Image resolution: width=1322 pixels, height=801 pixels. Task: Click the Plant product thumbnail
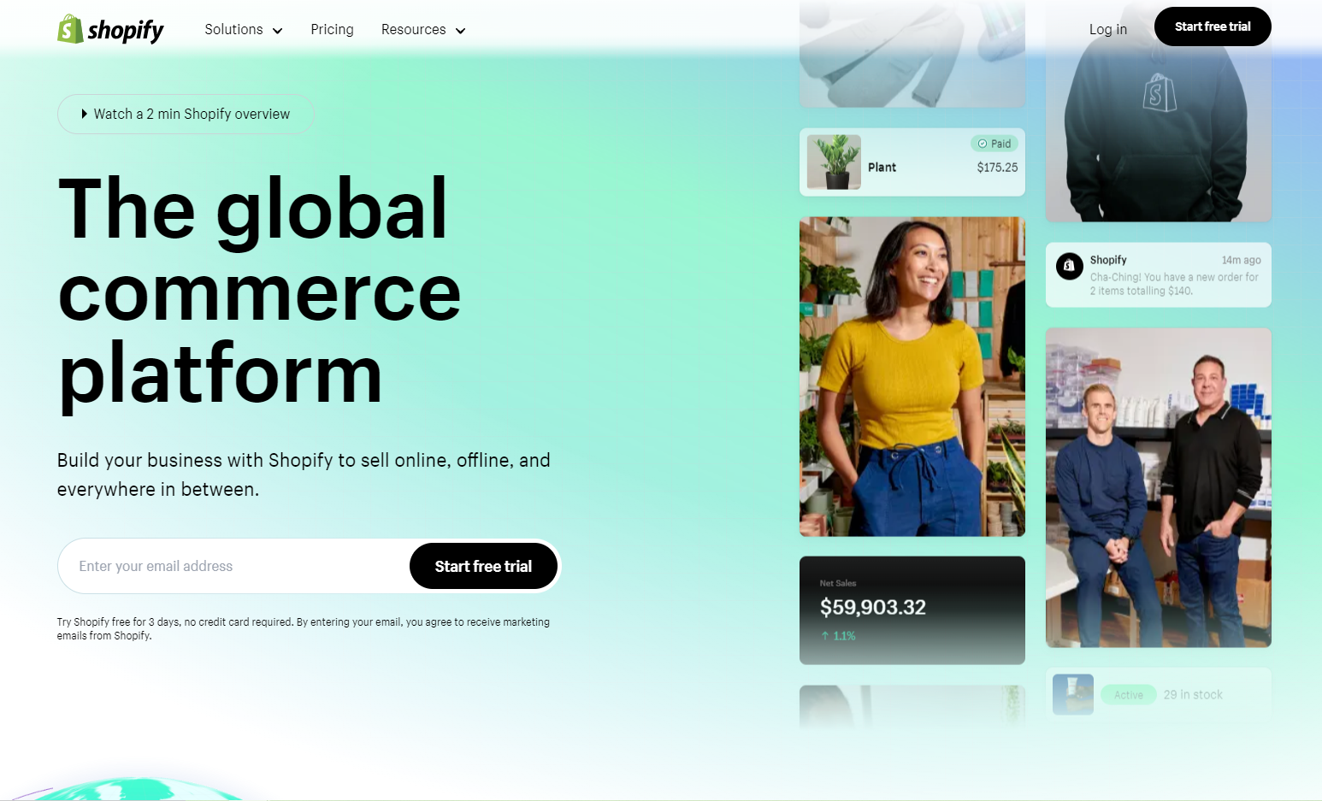(x=834, y=162)
